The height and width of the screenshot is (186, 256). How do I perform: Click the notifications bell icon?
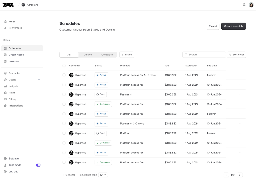244,5
